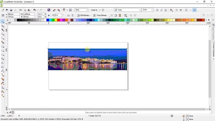This screenshot has height=121, width=215.
Task: Pick the white color swatch
Action: tap(45, 20)
